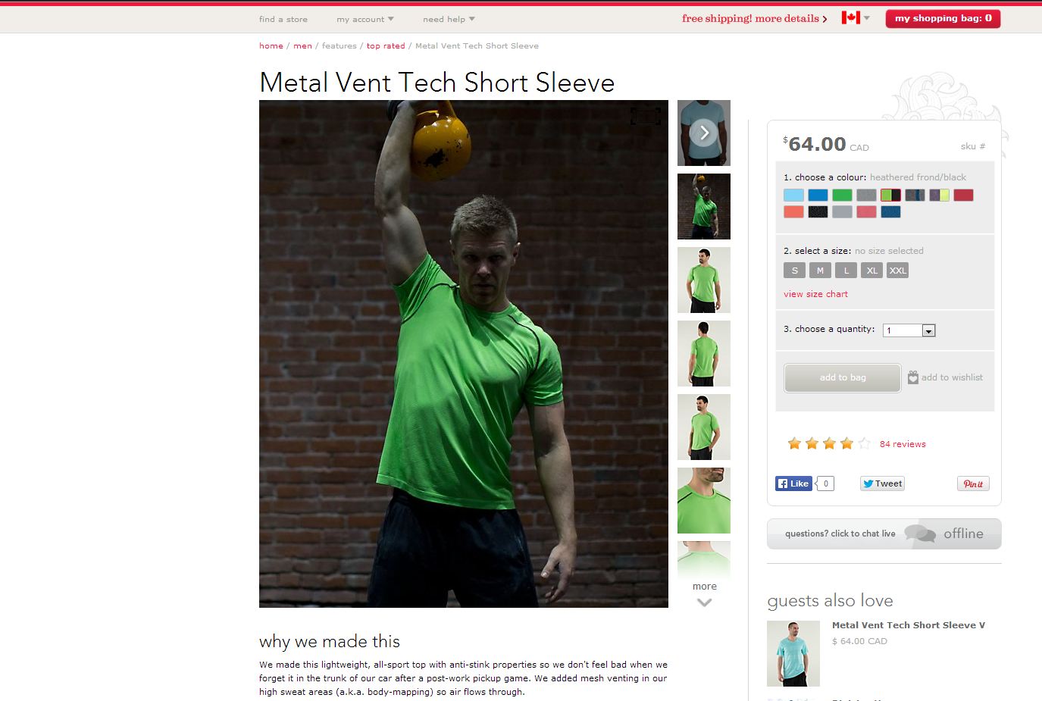Click the next image arrow on top thumbnail
Image resolution: width=1042 pixels, height=701 pixels.
click(x=704, y=133)
